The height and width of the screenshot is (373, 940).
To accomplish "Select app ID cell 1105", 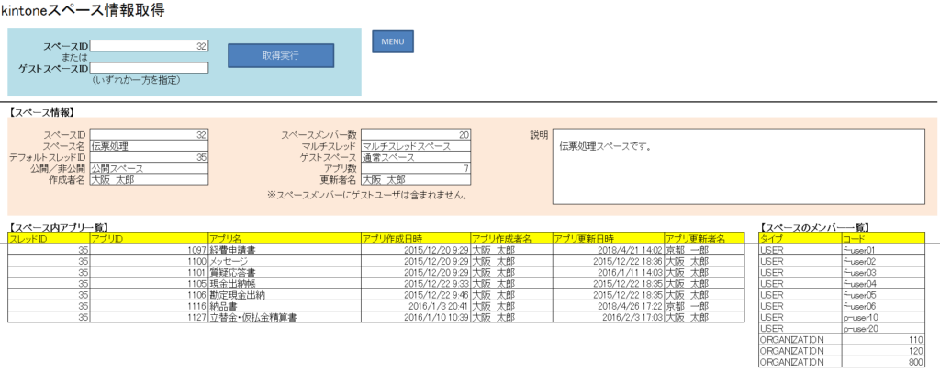I will click(149, 284).
